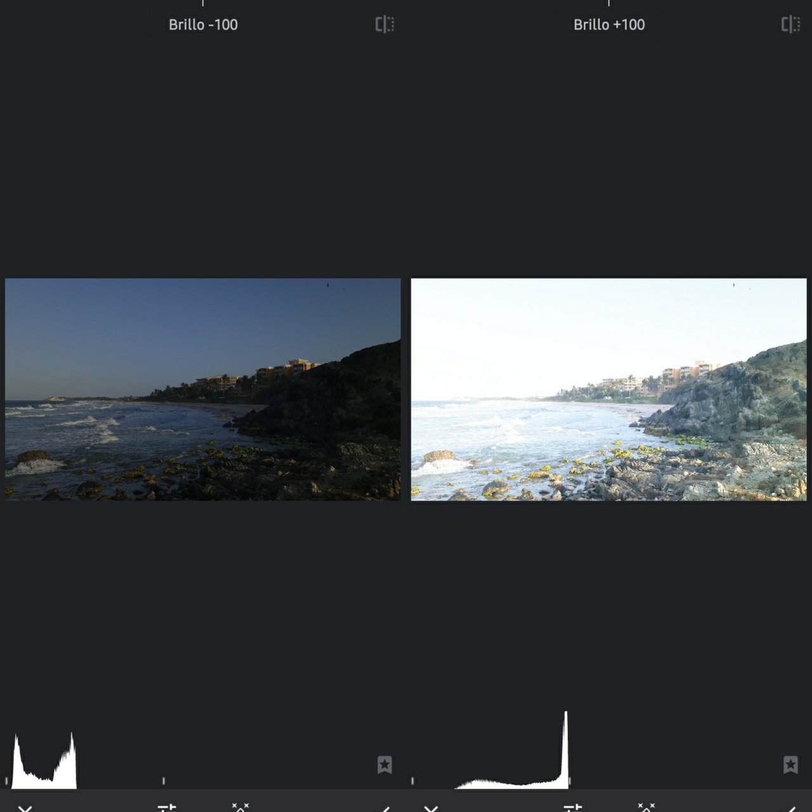Apply auto-adjust magic wand in Brillo -100 screen
The width and height of the screenshot is (812, 812).
pos(240,807)
